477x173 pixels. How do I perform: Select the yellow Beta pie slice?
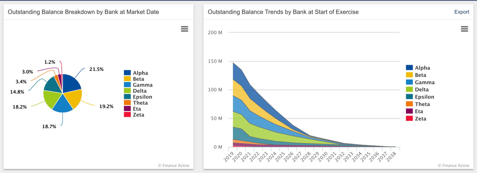[74, 98]
